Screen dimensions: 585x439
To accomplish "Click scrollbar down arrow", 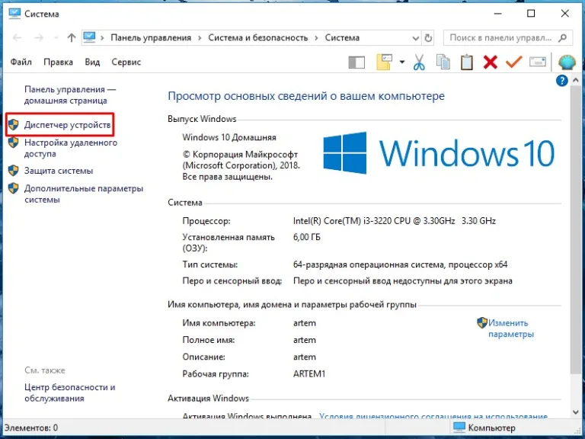I will click(575, 412).
